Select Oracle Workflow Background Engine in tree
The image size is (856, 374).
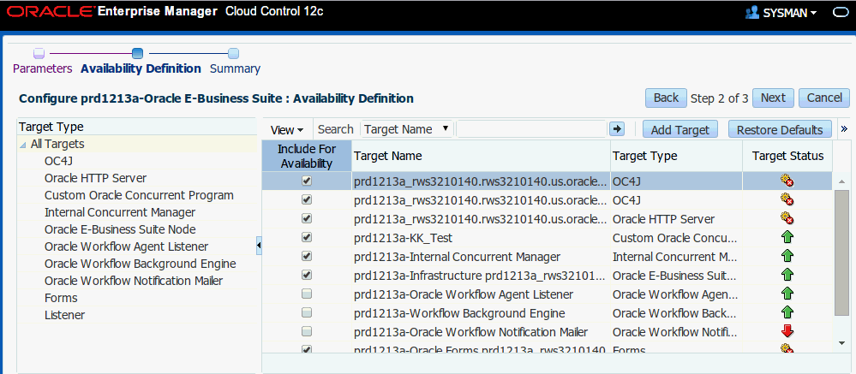click(141, 264)
